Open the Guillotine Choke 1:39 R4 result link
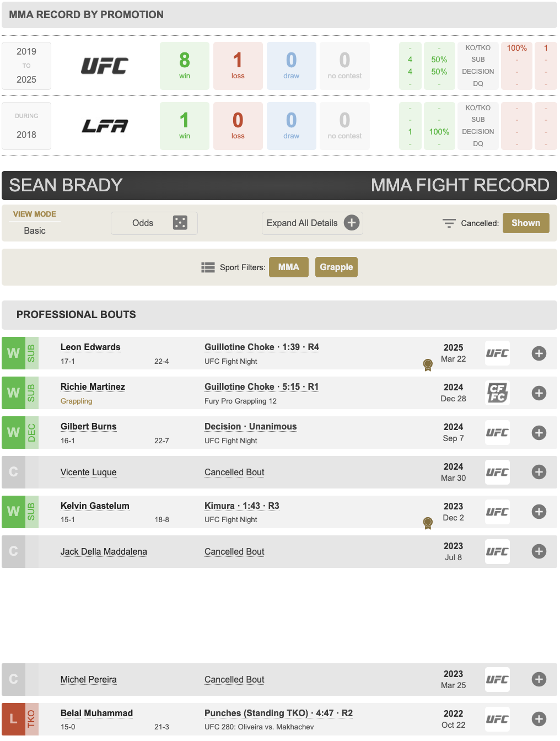This screenshot has width=560, height=741. click(x=262, y=347)
